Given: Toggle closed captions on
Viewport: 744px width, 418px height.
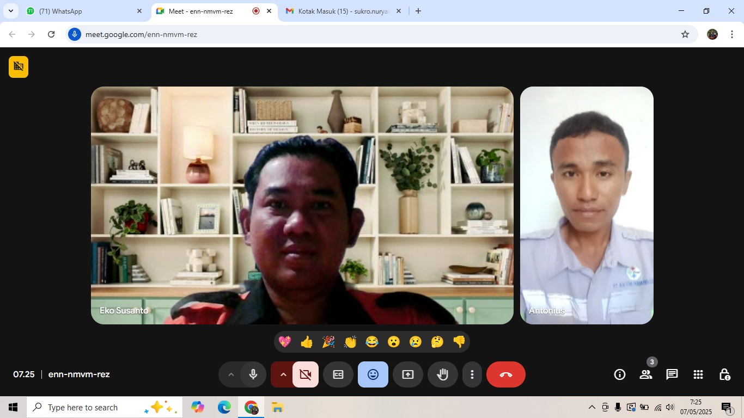Looking at the screenshot, I should pos(338,374).
